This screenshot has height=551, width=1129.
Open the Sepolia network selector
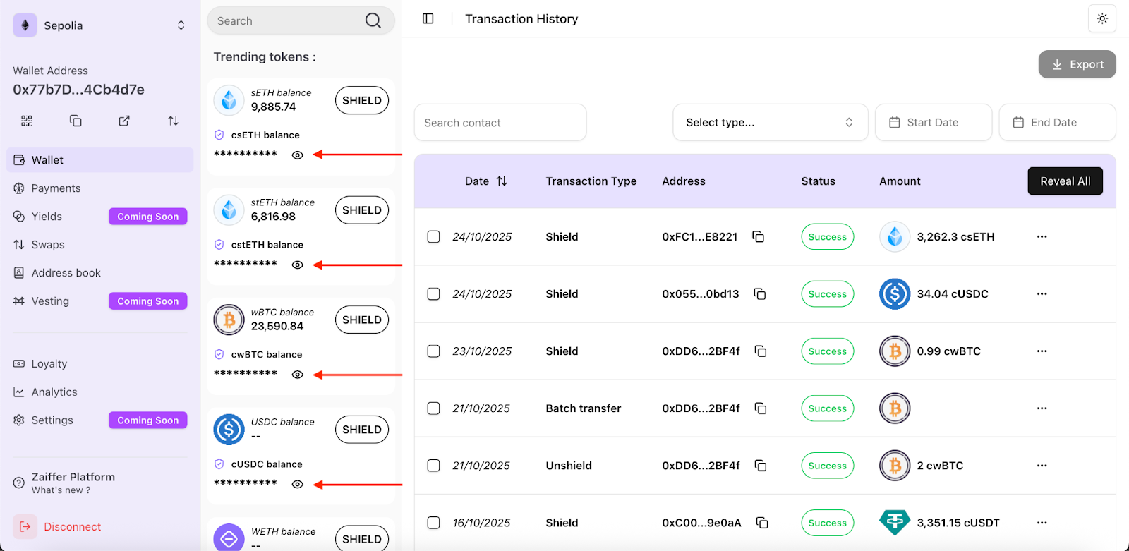point(100,25)
